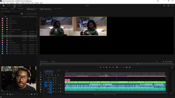
Task: Toggle Linked Selection in timeline header
Action: 52,75
